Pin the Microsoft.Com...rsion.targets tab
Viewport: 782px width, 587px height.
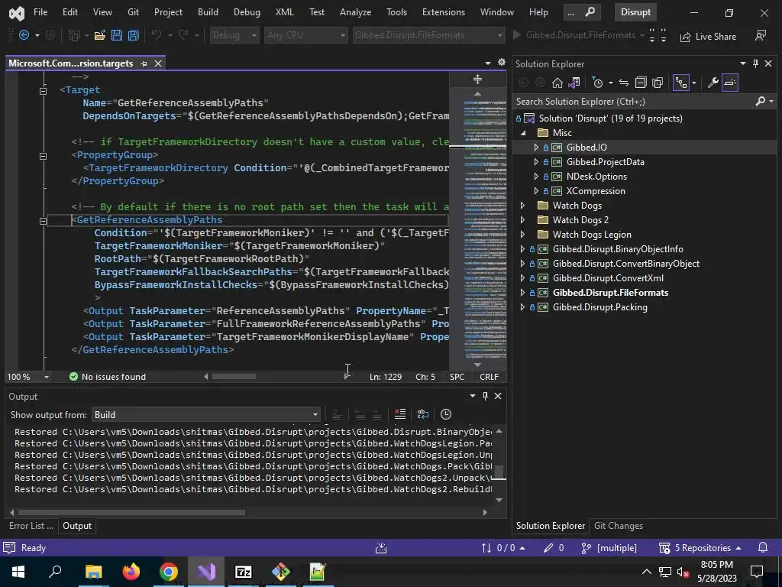click(x=144, y=63)
